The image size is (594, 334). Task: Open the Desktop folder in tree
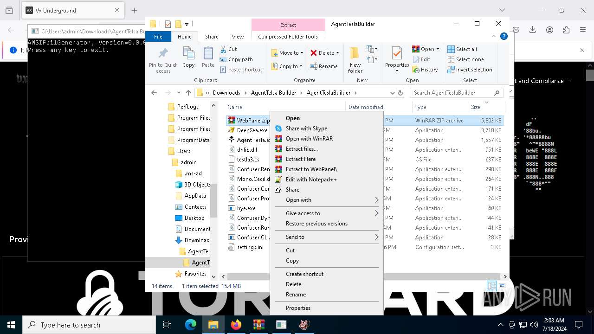(x=194, y=218)
